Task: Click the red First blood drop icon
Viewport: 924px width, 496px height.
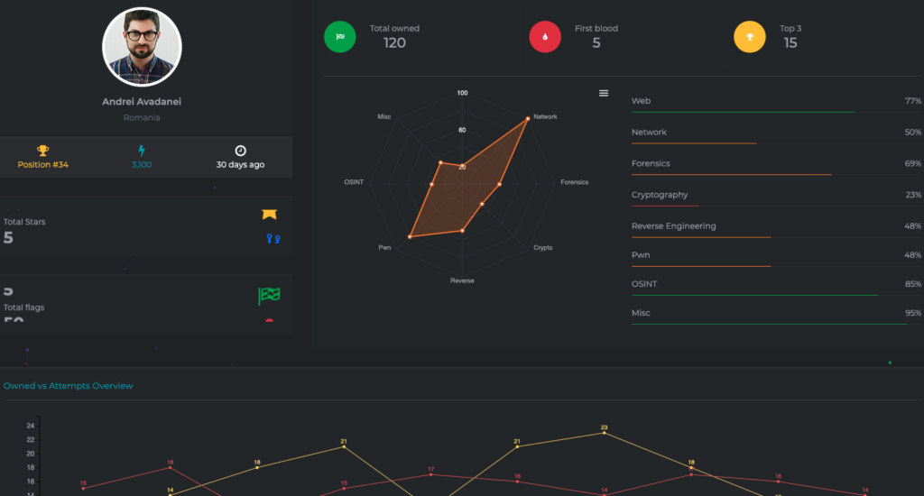Action: pos(545,36)
